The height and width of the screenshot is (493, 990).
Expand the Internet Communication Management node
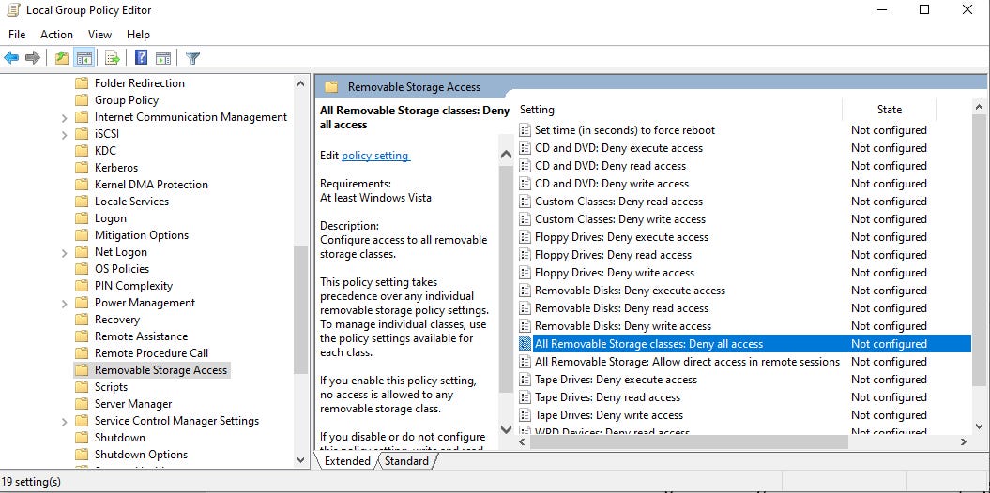64,118
